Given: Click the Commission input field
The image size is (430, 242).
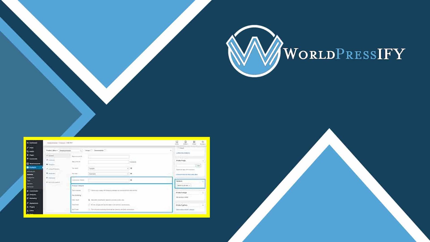Looking at the screenshot, I should (109, 180).
